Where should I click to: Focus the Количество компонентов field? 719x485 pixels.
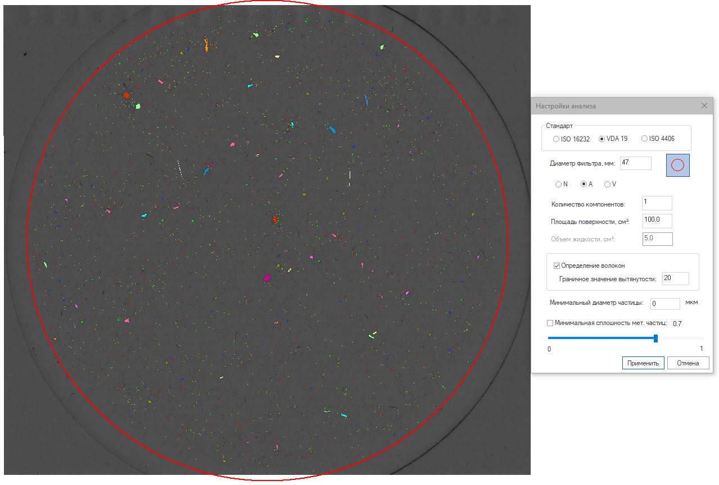point(657,203)
